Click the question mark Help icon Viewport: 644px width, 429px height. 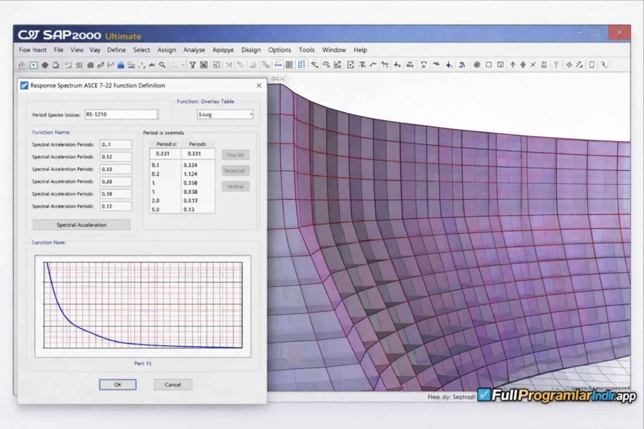click(x=555, y=64)
